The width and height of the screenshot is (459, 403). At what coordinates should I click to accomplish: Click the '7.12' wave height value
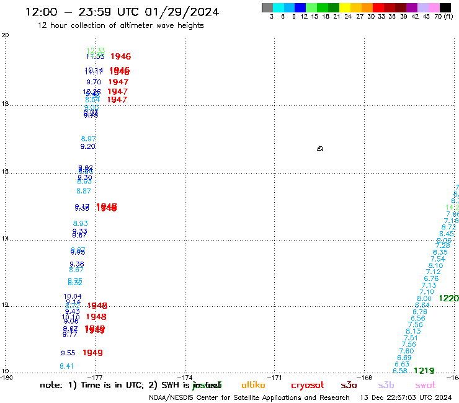[x=433, y=272]
